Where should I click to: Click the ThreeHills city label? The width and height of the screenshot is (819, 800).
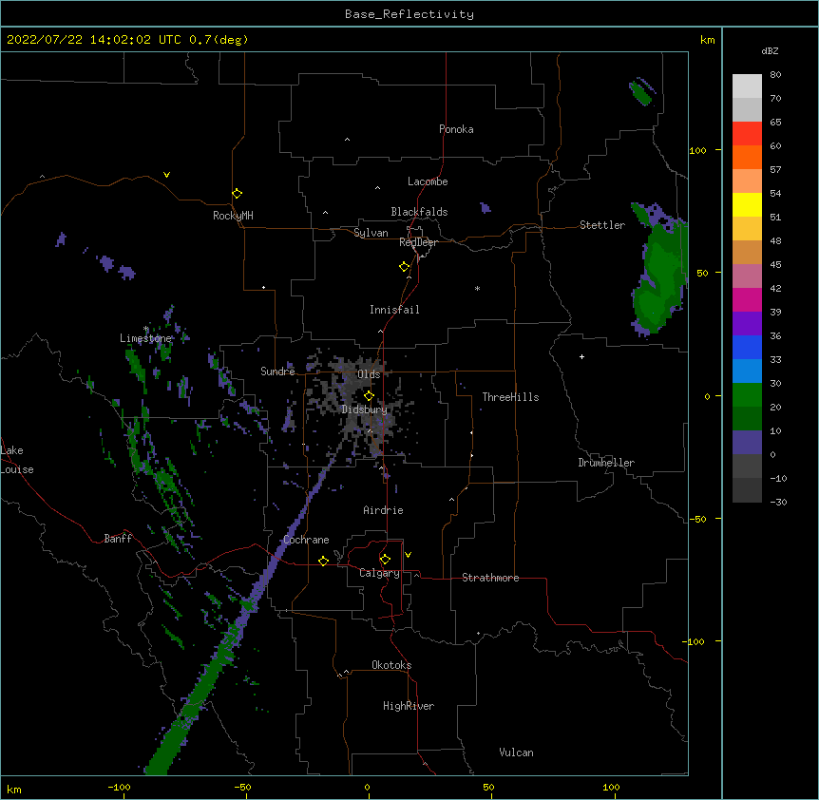pos(510,397)
